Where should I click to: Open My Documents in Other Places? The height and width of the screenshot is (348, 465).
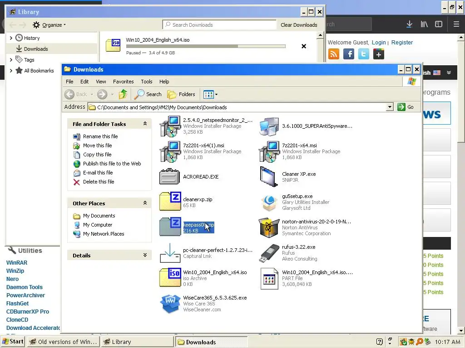[x=99, y=216]
